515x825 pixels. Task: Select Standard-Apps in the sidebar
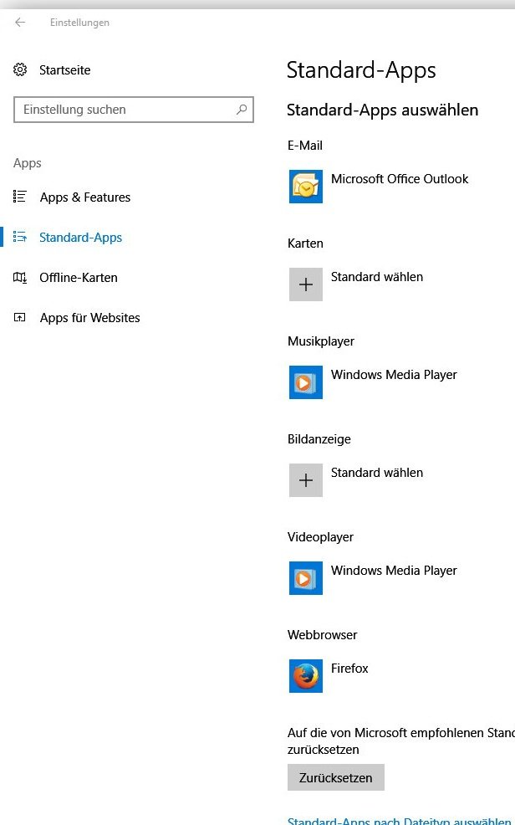tap(80, 238)
